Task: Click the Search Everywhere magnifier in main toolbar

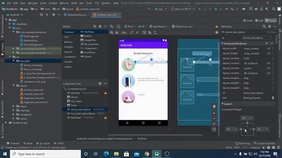Action: tap(274, 9)
